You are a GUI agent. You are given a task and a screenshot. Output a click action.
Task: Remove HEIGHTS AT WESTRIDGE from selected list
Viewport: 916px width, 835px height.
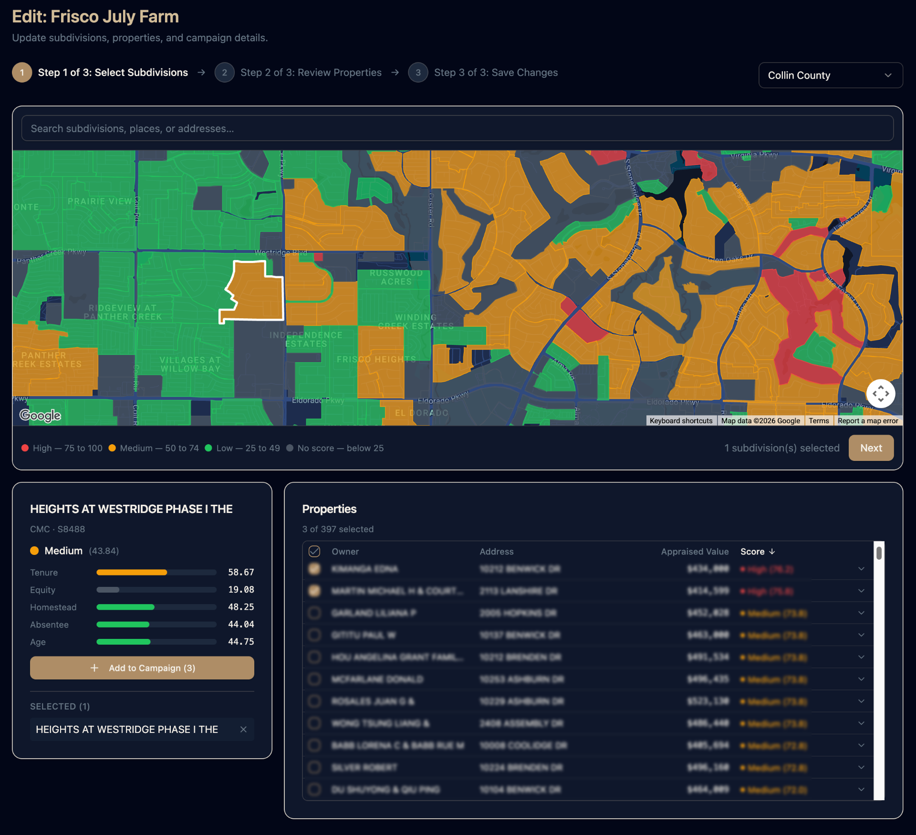243,730
